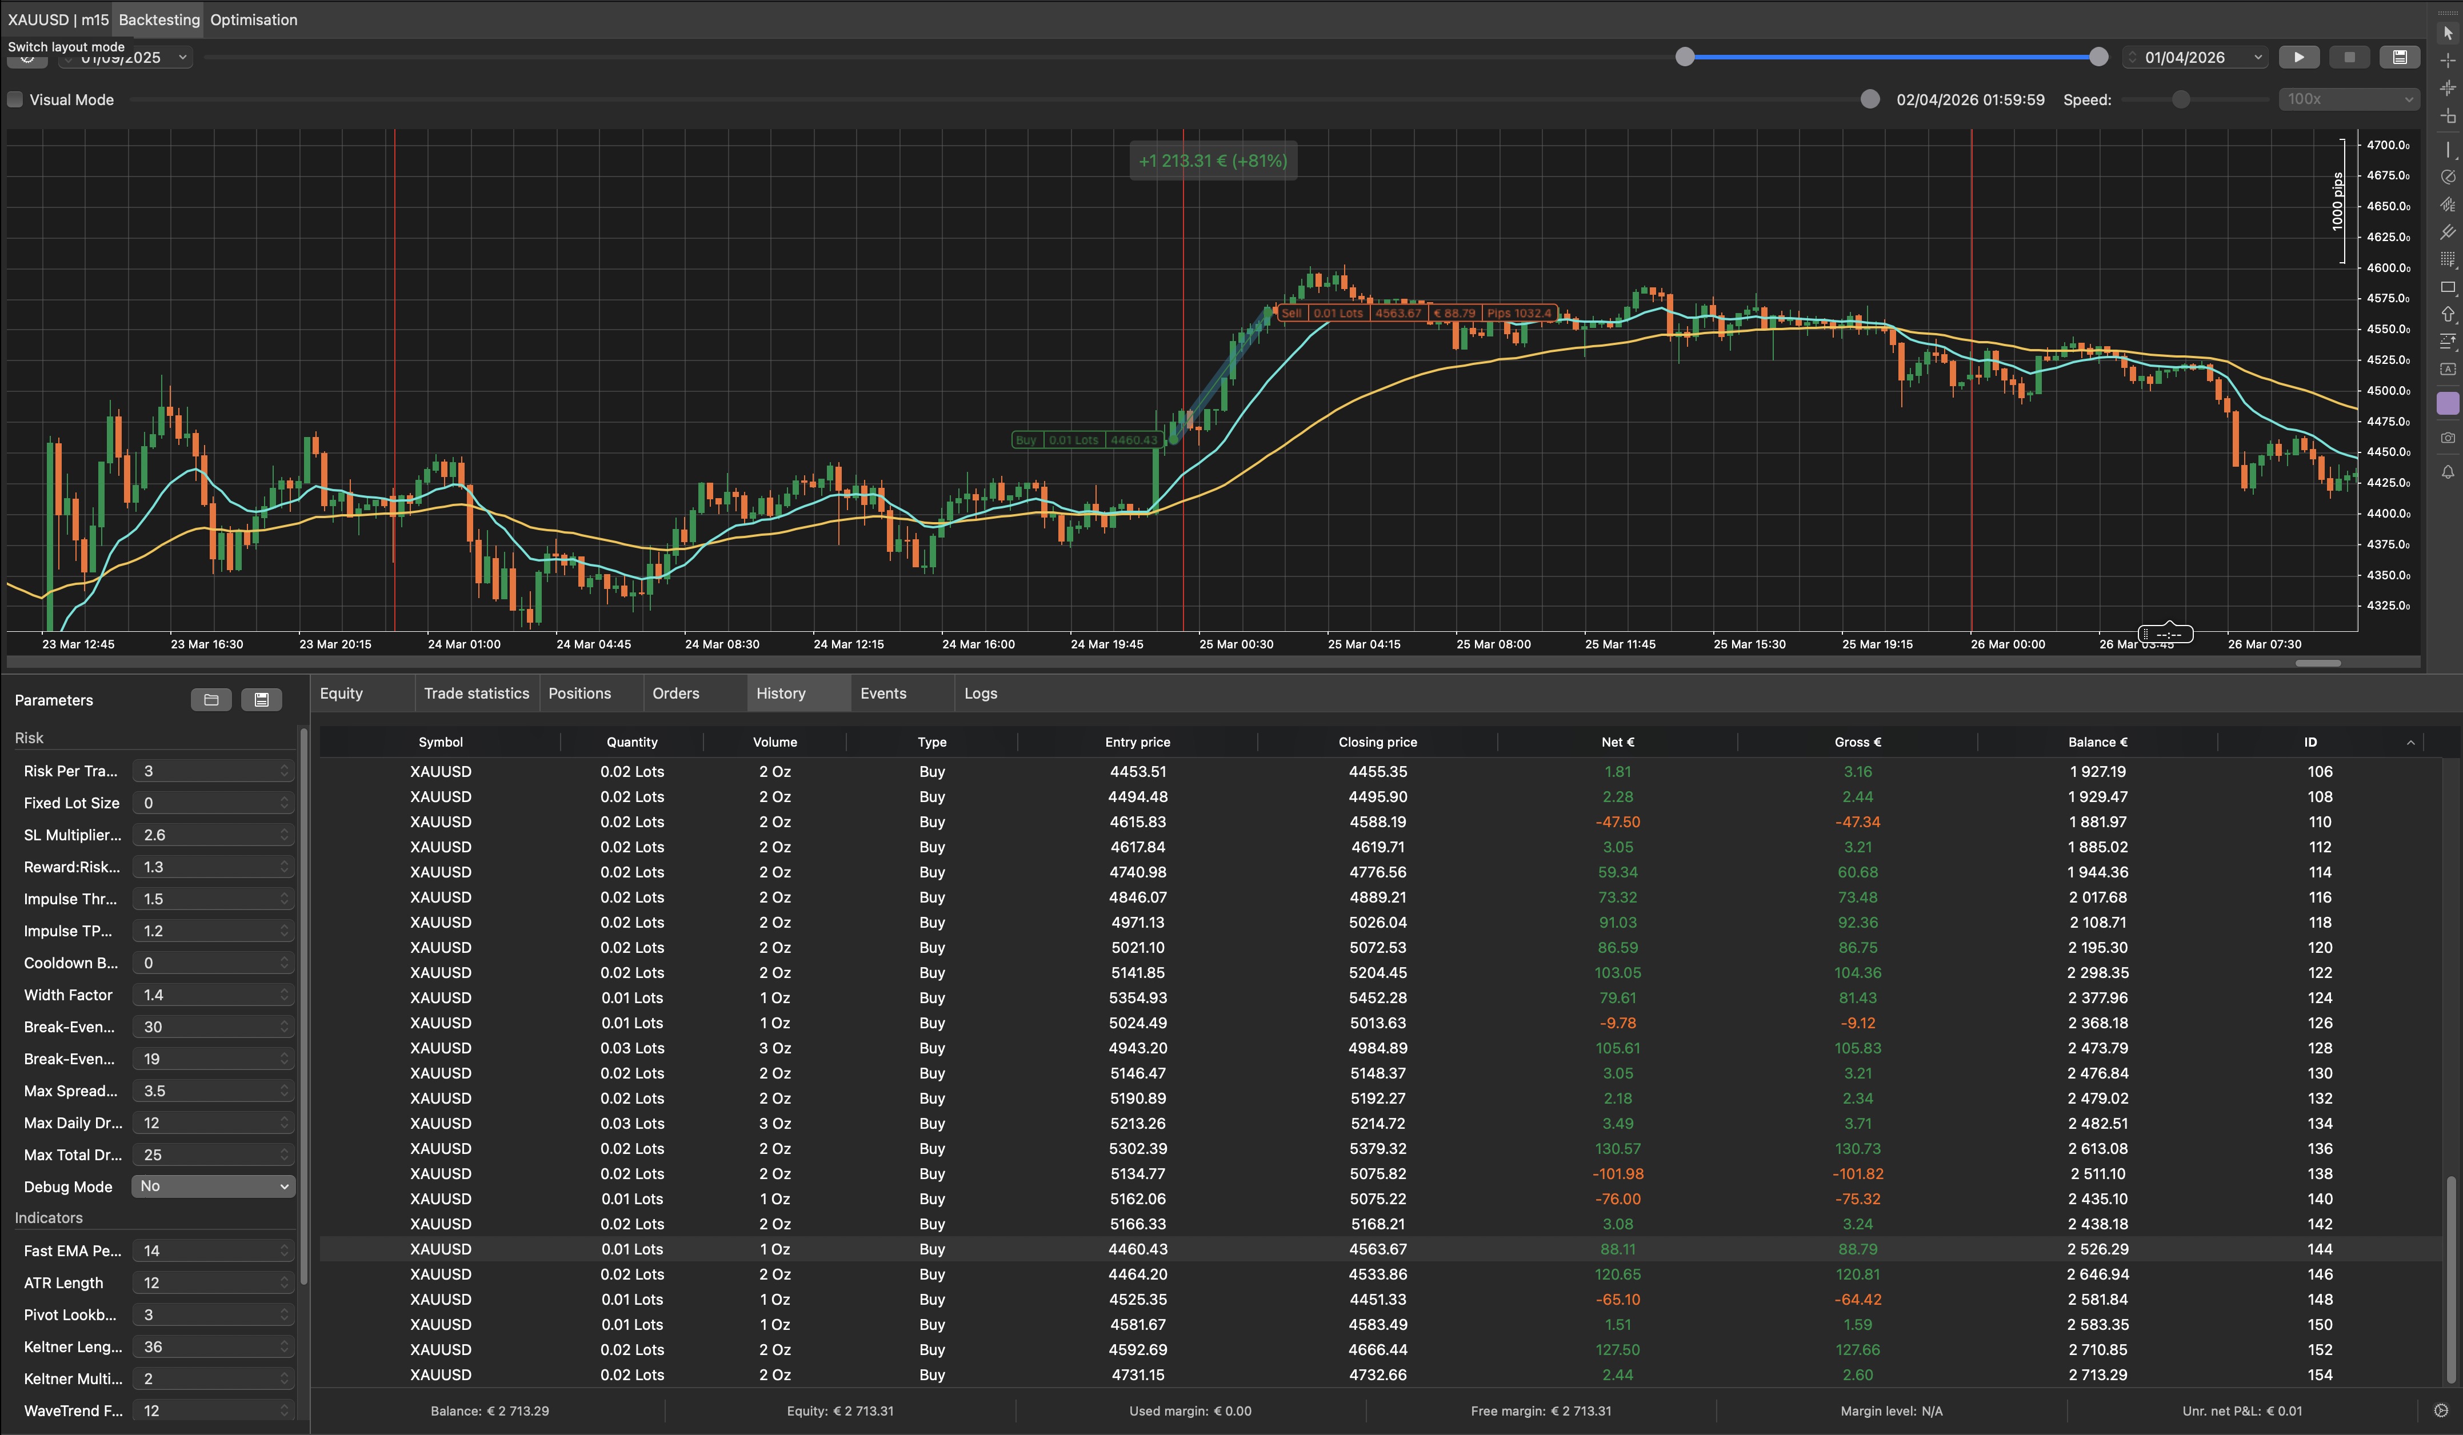2463x1435 pixels.
Task: Start the backtest with the play button
Action: click(x=2298, y=58)
